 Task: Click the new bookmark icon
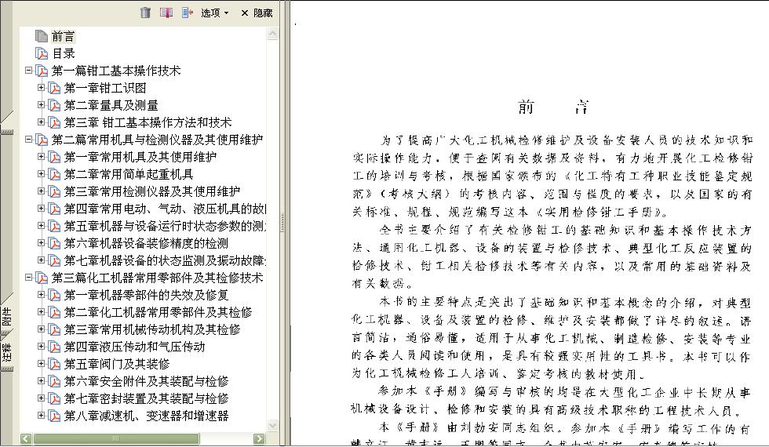coord(166,13)
